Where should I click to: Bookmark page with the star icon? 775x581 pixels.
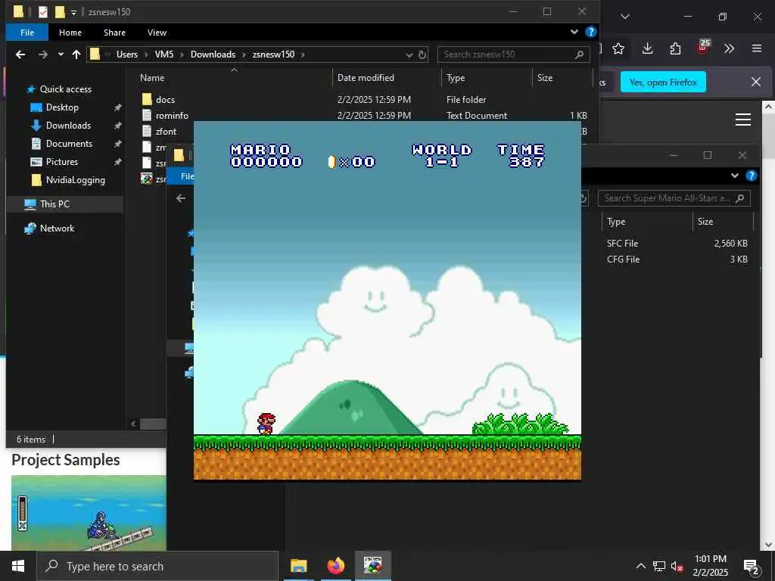(618, 48)
